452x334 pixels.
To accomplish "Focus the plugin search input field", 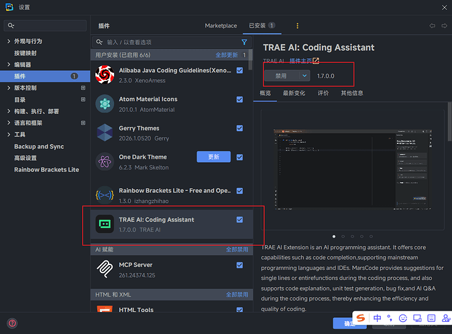I will coord(172,42).
